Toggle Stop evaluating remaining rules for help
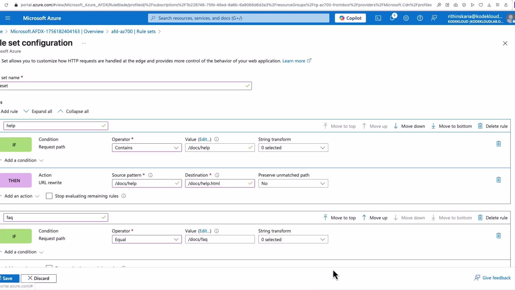Viewport: 515px width, 290px height. click(49, 196)
